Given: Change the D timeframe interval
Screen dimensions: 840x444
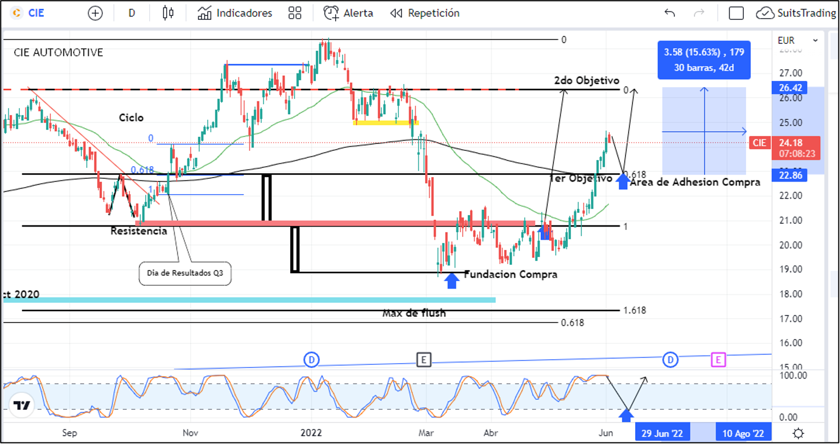Looking at the screenshot, I should pos(132,13).
